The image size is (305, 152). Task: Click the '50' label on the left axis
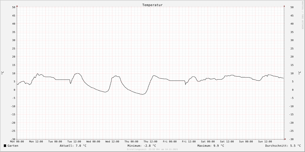click(14, 7)
